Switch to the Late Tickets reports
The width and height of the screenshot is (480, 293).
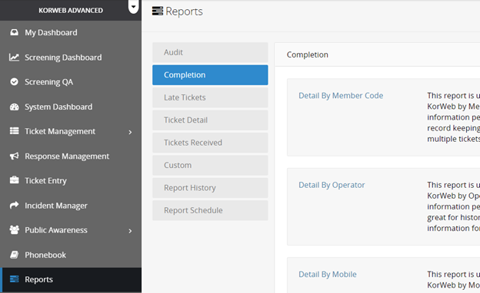[x=210, y=97]
